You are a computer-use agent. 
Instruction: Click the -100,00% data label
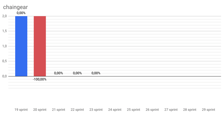(x=40, y=79)
